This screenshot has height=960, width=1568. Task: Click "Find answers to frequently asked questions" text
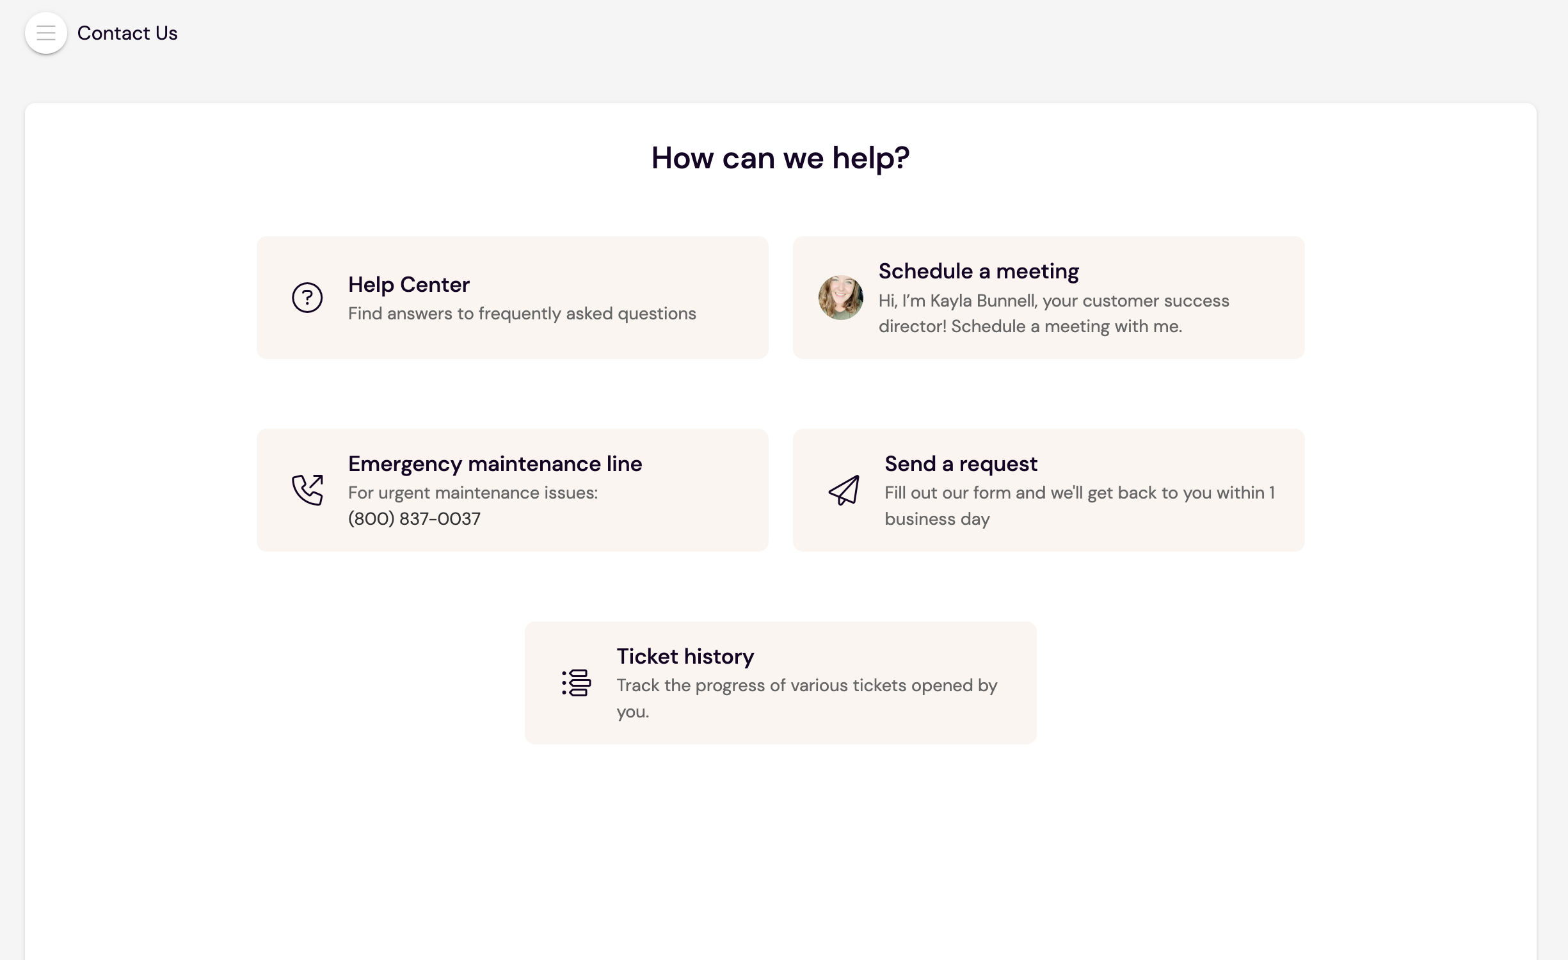522,314
